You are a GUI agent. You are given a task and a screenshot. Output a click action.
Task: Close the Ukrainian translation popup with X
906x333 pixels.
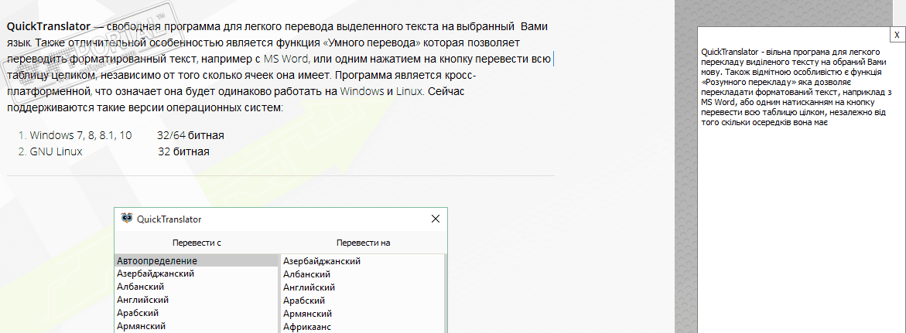896,36
